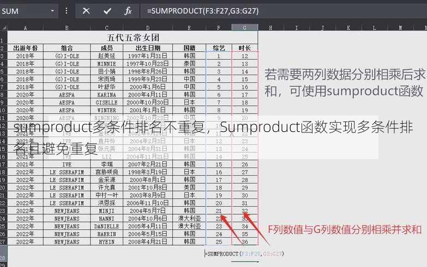
Task: Select column A header
Action: [25, 27]
